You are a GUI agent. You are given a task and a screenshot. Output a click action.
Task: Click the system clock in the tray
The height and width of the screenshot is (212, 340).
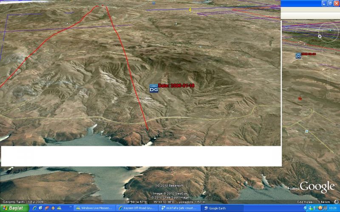pyautogui.click(x=331, y=208)
